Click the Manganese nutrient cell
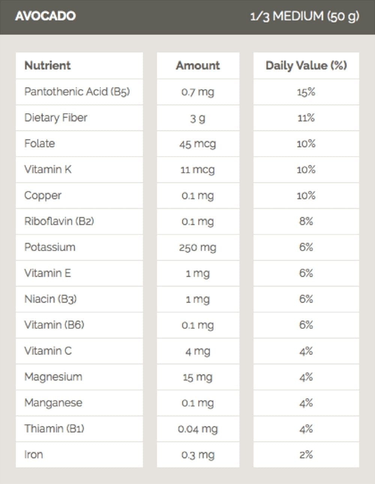The width and height of the screenshot is (375, 484). [79, 403]
